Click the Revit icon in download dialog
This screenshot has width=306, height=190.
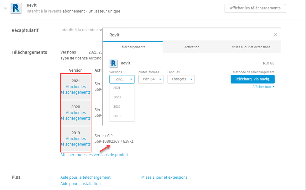tap(113, 63)
